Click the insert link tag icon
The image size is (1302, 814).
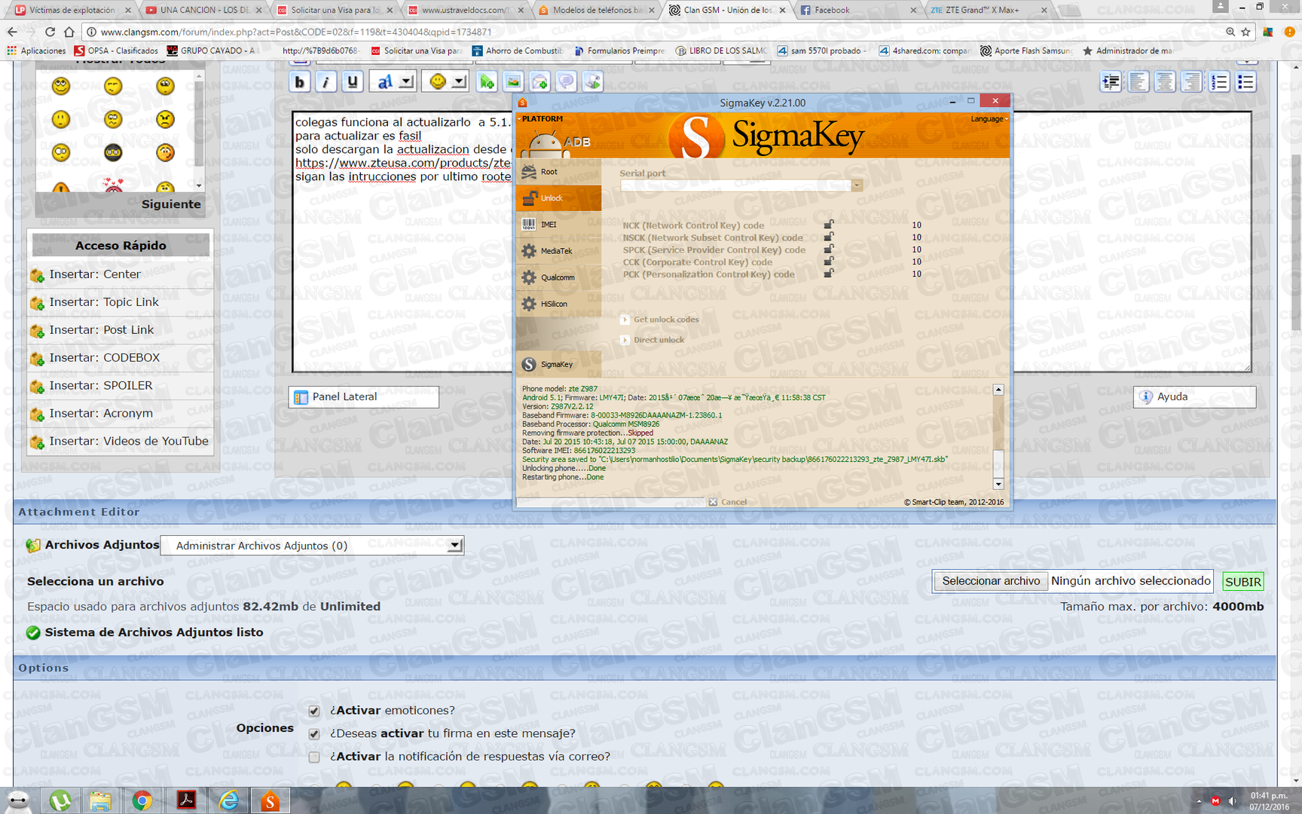[487, 82]
